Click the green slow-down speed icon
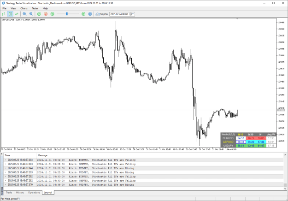 click(53, 14)
